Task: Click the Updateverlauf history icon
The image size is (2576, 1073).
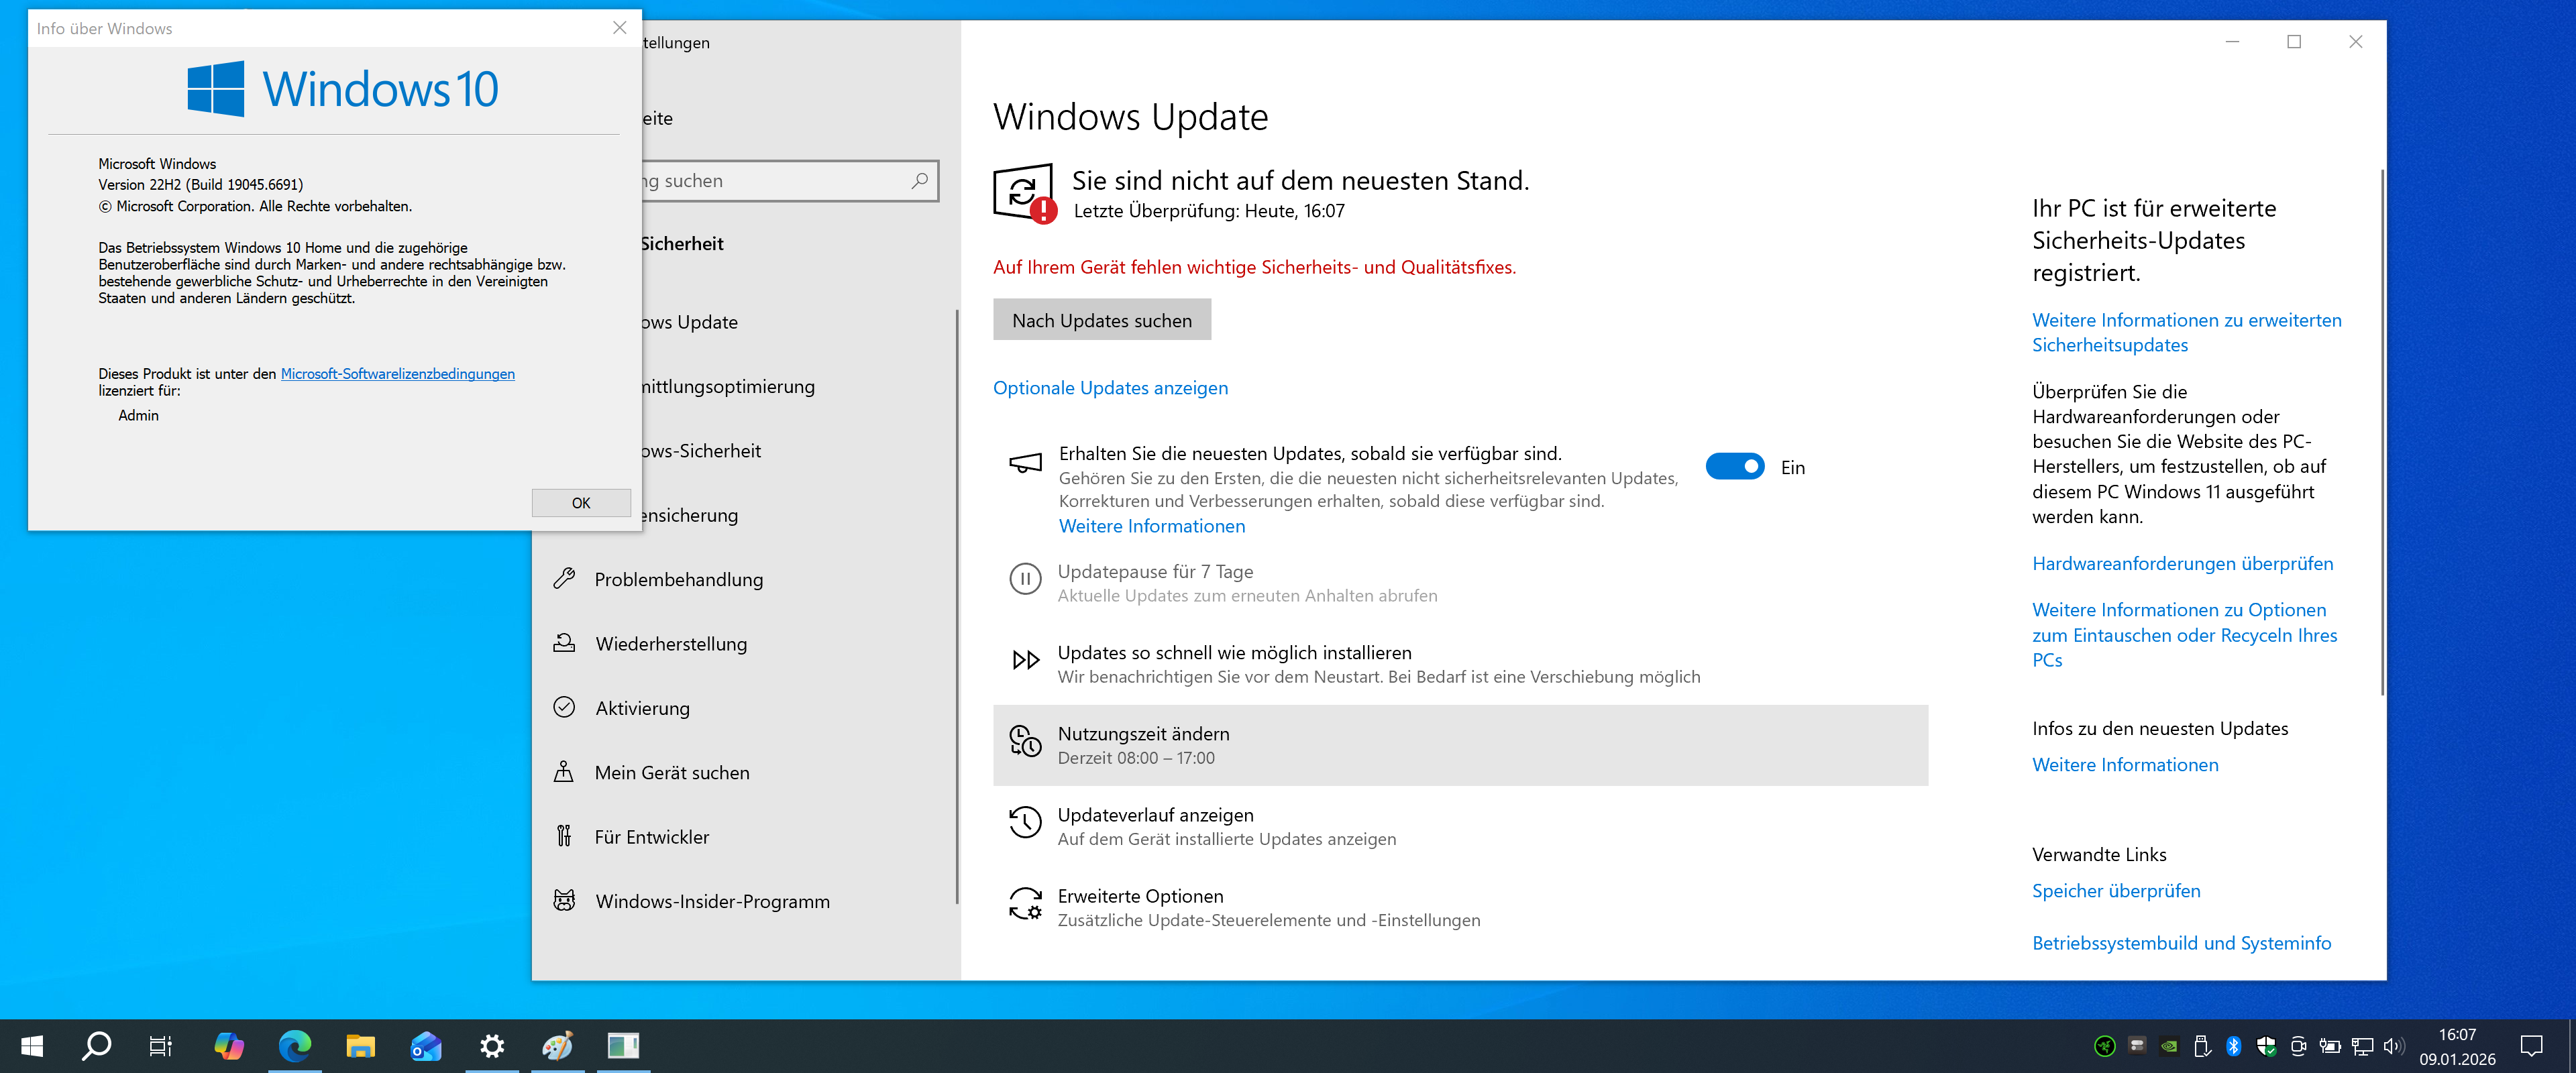Action: pyautogui.click(x=1025, y=822)
